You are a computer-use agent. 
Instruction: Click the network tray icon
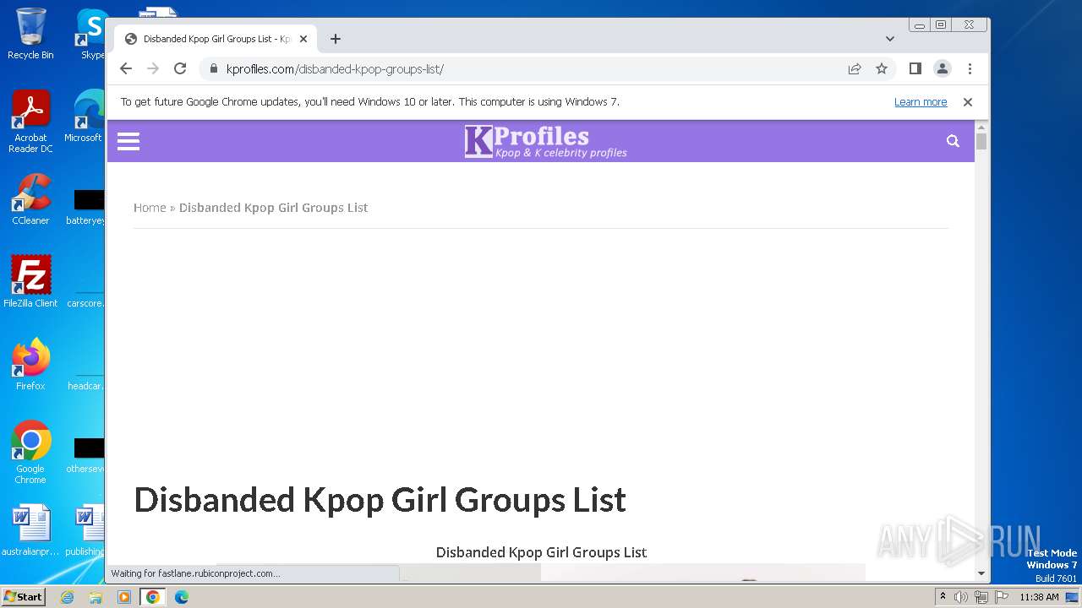[x=981, y=597]
